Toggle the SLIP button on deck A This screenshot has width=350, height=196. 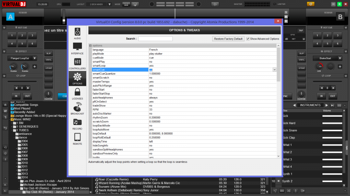pyautogui.click(x=49, y=53)
